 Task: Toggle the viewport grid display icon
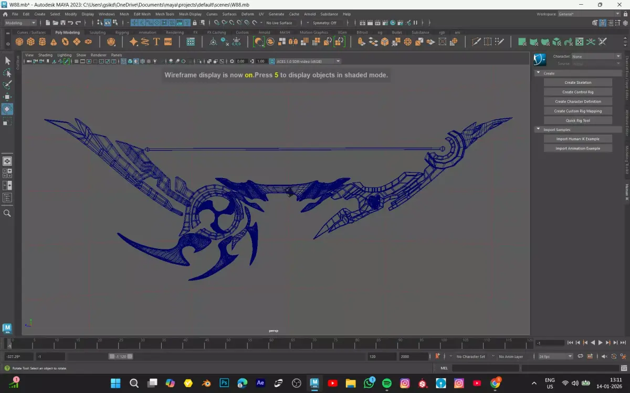pos(77,61)
